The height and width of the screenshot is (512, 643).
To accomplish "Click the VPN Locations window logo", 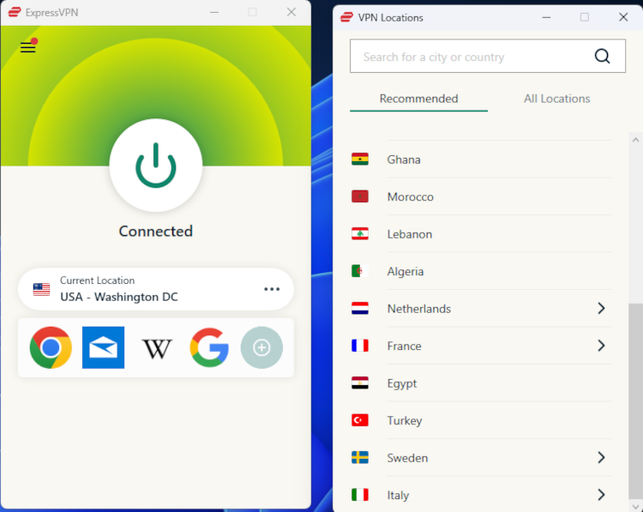I will tap(346, 17).
